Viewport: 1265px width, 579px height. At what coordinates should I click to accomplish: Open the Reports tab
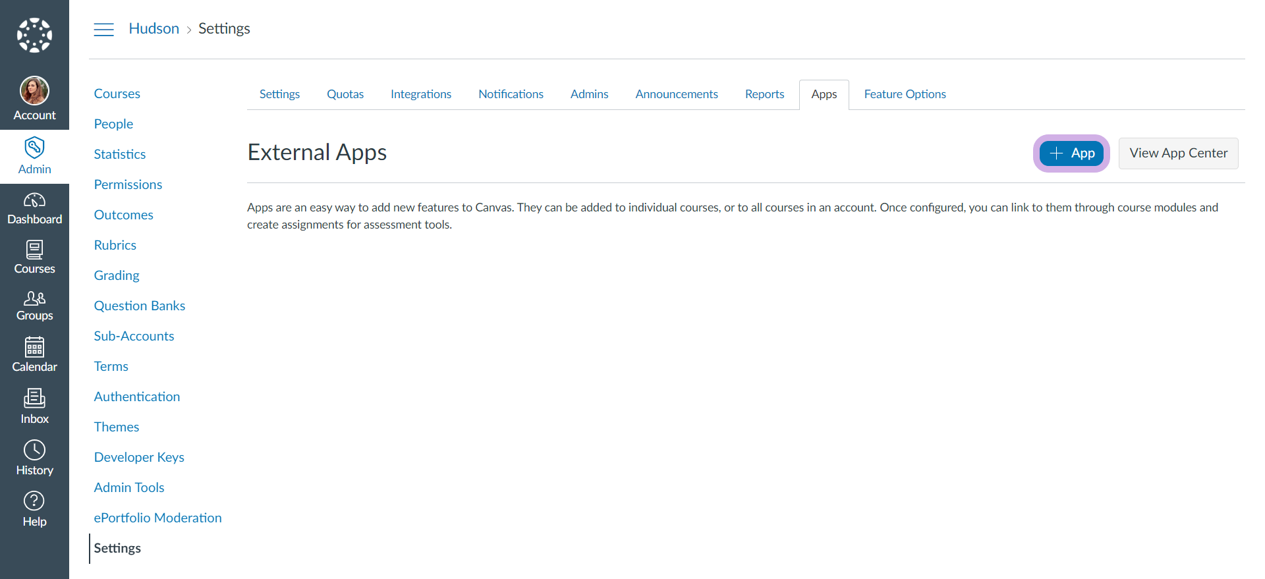764,94
